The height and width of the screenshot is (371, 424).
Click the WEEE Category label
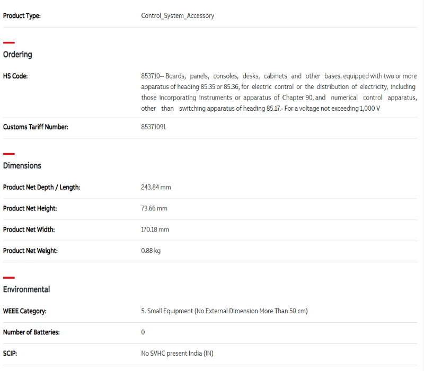click(24, 311)
